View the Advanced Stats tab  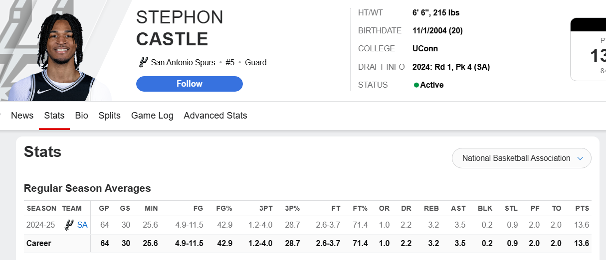[x=215, y=116]
